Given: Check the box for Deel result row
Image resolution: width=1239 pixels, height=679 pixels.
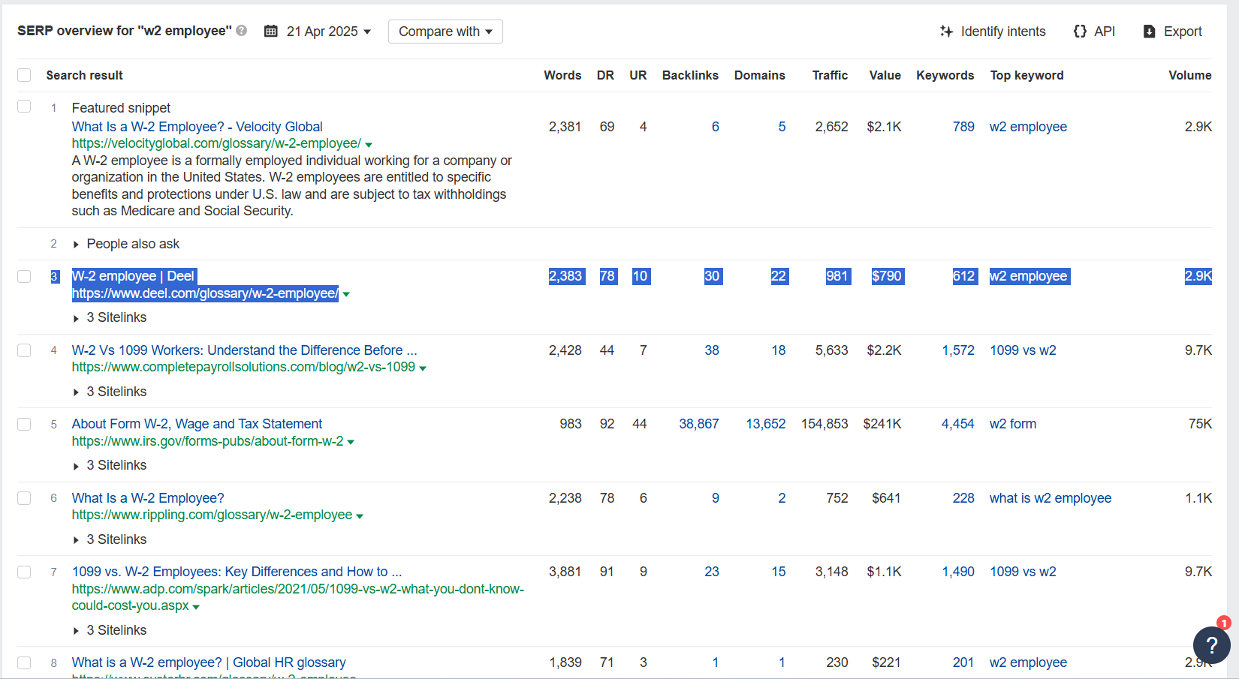Looking at the screenshot, I should click(24, 276).
